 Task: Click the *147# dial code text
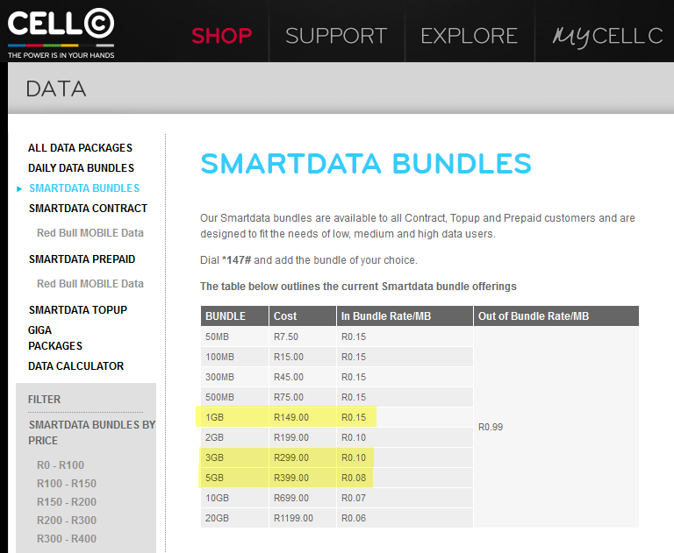(236, 260)
